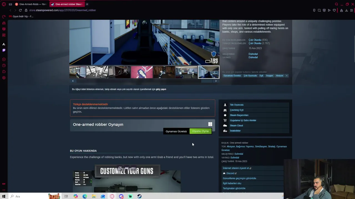Click the URL address bar
Viewport: 355px width, 199px height.
pos(62,10)
